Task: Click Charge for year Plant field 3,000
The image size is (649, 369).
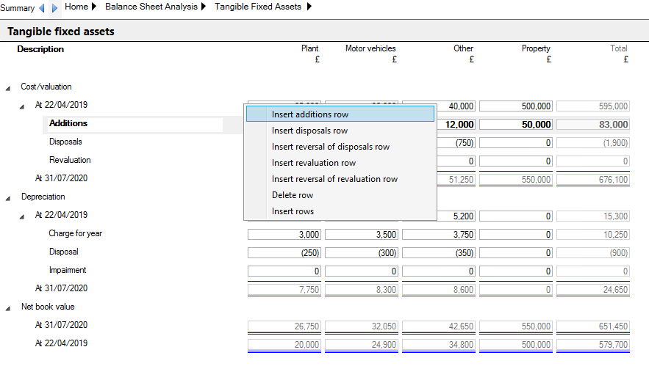Action: pyautogui.click(x=284, y=235)
